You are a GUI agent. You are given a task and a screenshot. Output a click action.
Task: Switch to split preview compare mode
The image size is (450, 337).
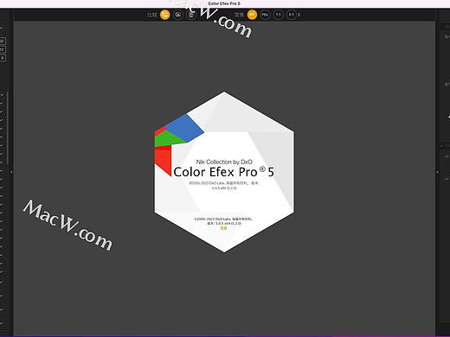pyautogui.click(x=178, y=15)
